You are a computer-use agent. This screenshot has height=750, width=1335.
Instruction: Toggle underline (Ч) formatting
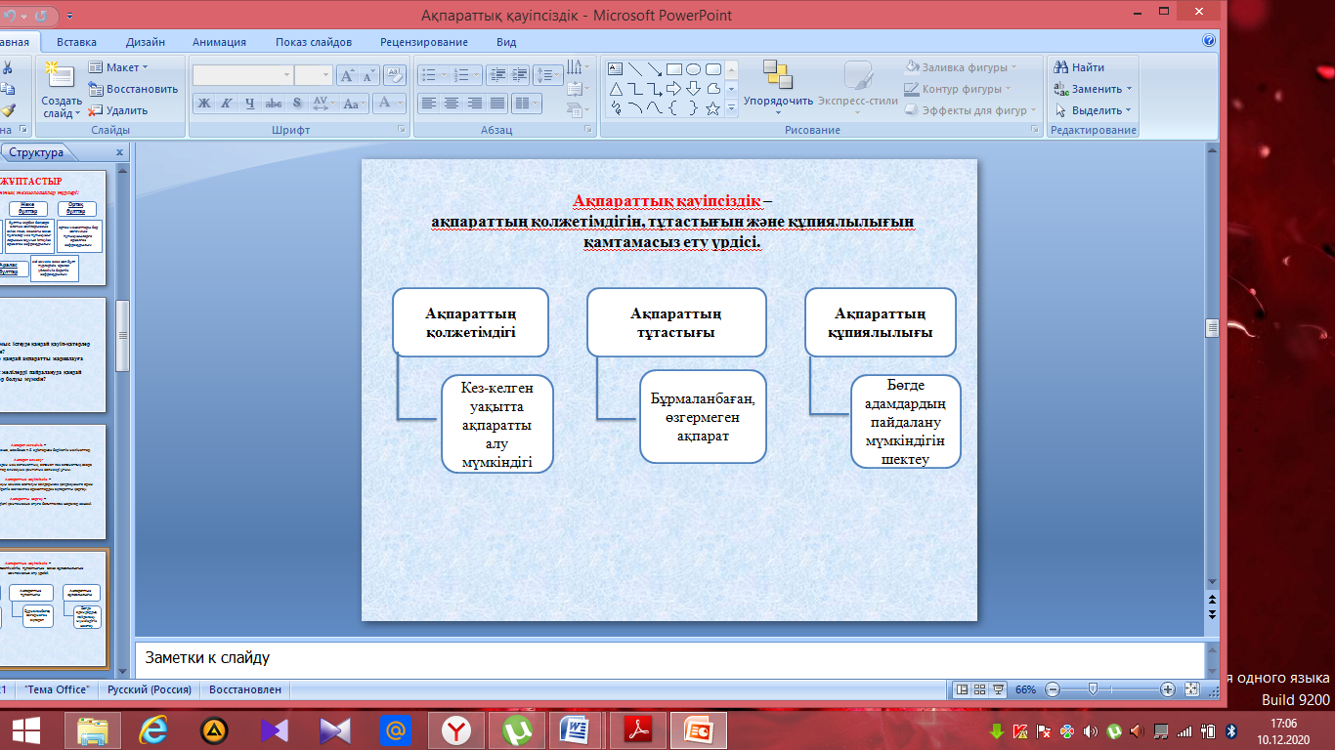tap(250, 103)
